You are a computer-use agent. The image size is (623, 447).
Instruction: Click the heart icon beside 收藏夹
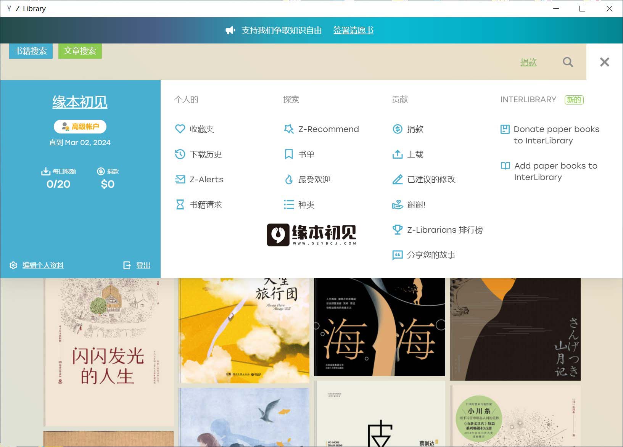tap(180, 129)
